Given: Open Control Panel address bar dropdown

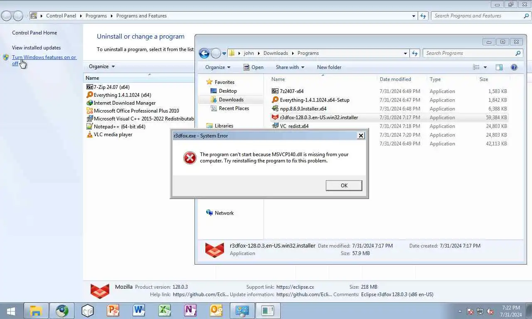Looking at the screenshot, I should 414,16.
